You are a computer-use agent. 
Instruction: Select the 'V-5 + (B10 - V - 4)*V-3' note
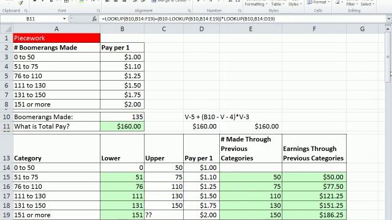(217, 117)
